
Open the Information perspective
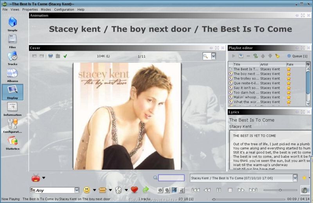click(13, 109)
